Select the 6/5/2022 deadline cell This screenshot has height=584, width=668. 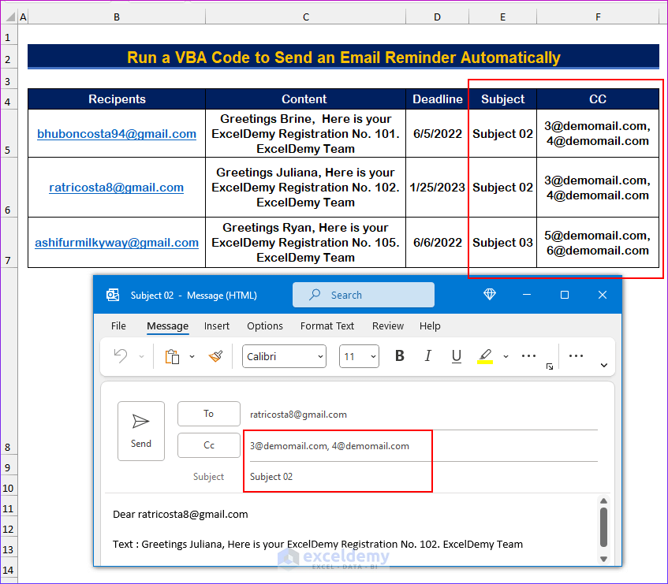438,134
